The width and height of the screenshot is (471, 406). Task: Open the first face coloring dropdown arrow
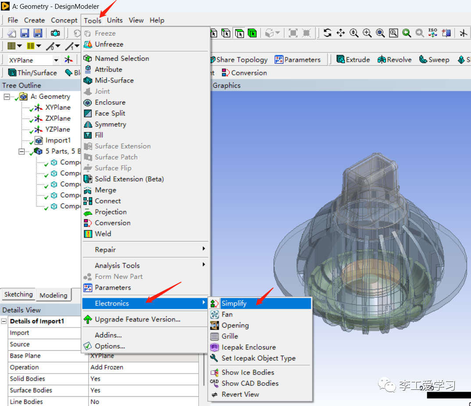(20, 46)
